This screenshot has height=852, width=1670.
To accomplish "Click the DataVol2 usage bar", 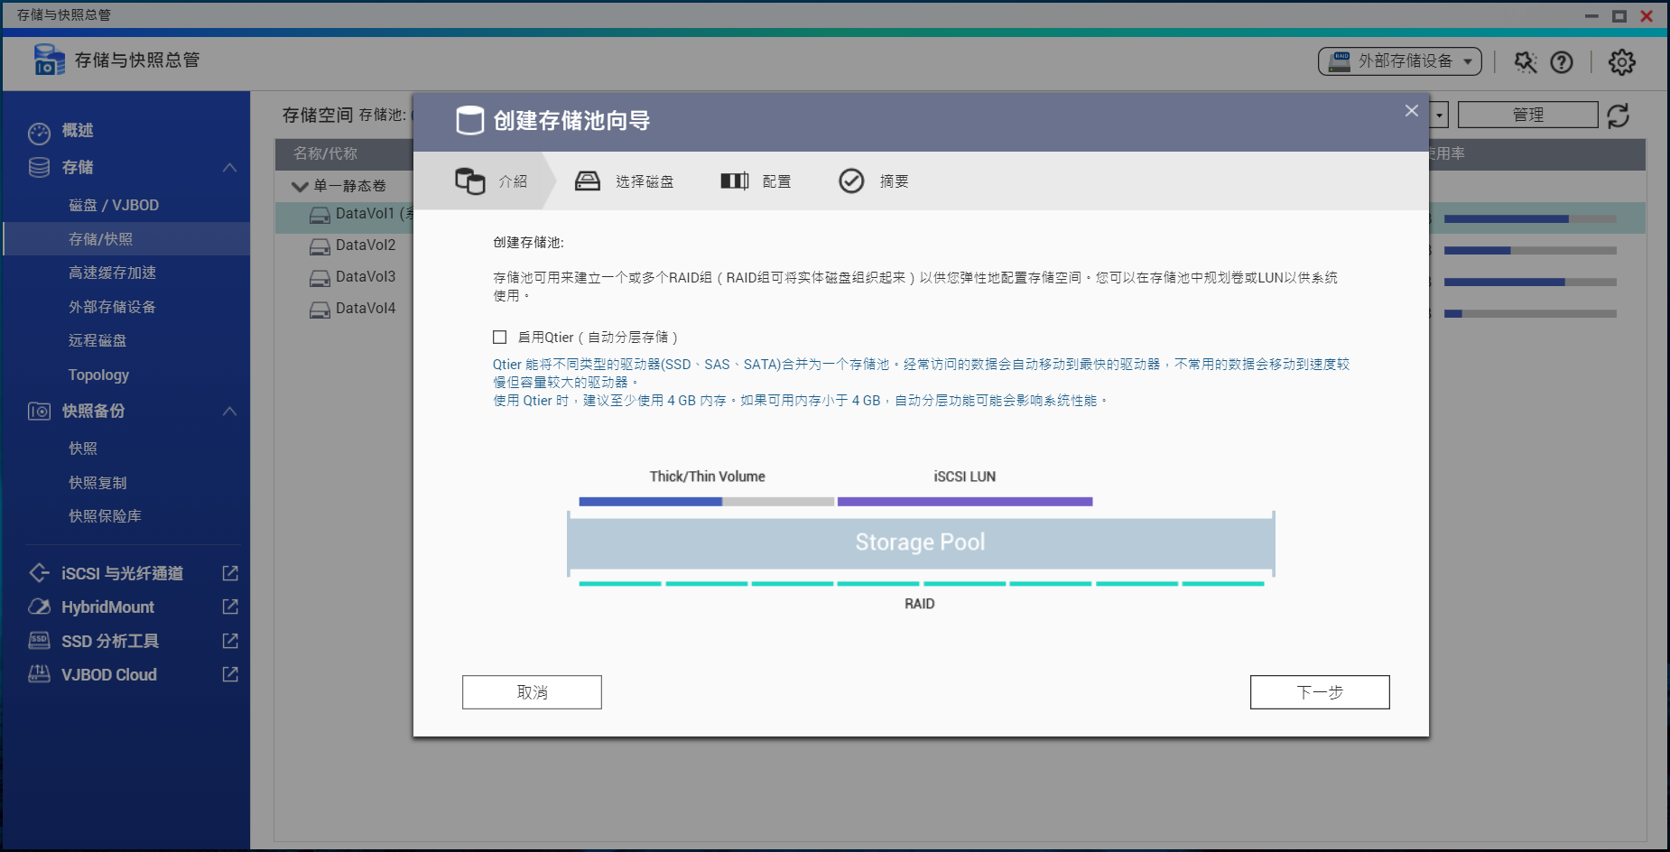I will click(x=1530, y=251).
